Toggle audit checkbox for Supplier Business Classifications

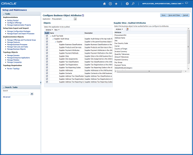[x=47, y=45]
